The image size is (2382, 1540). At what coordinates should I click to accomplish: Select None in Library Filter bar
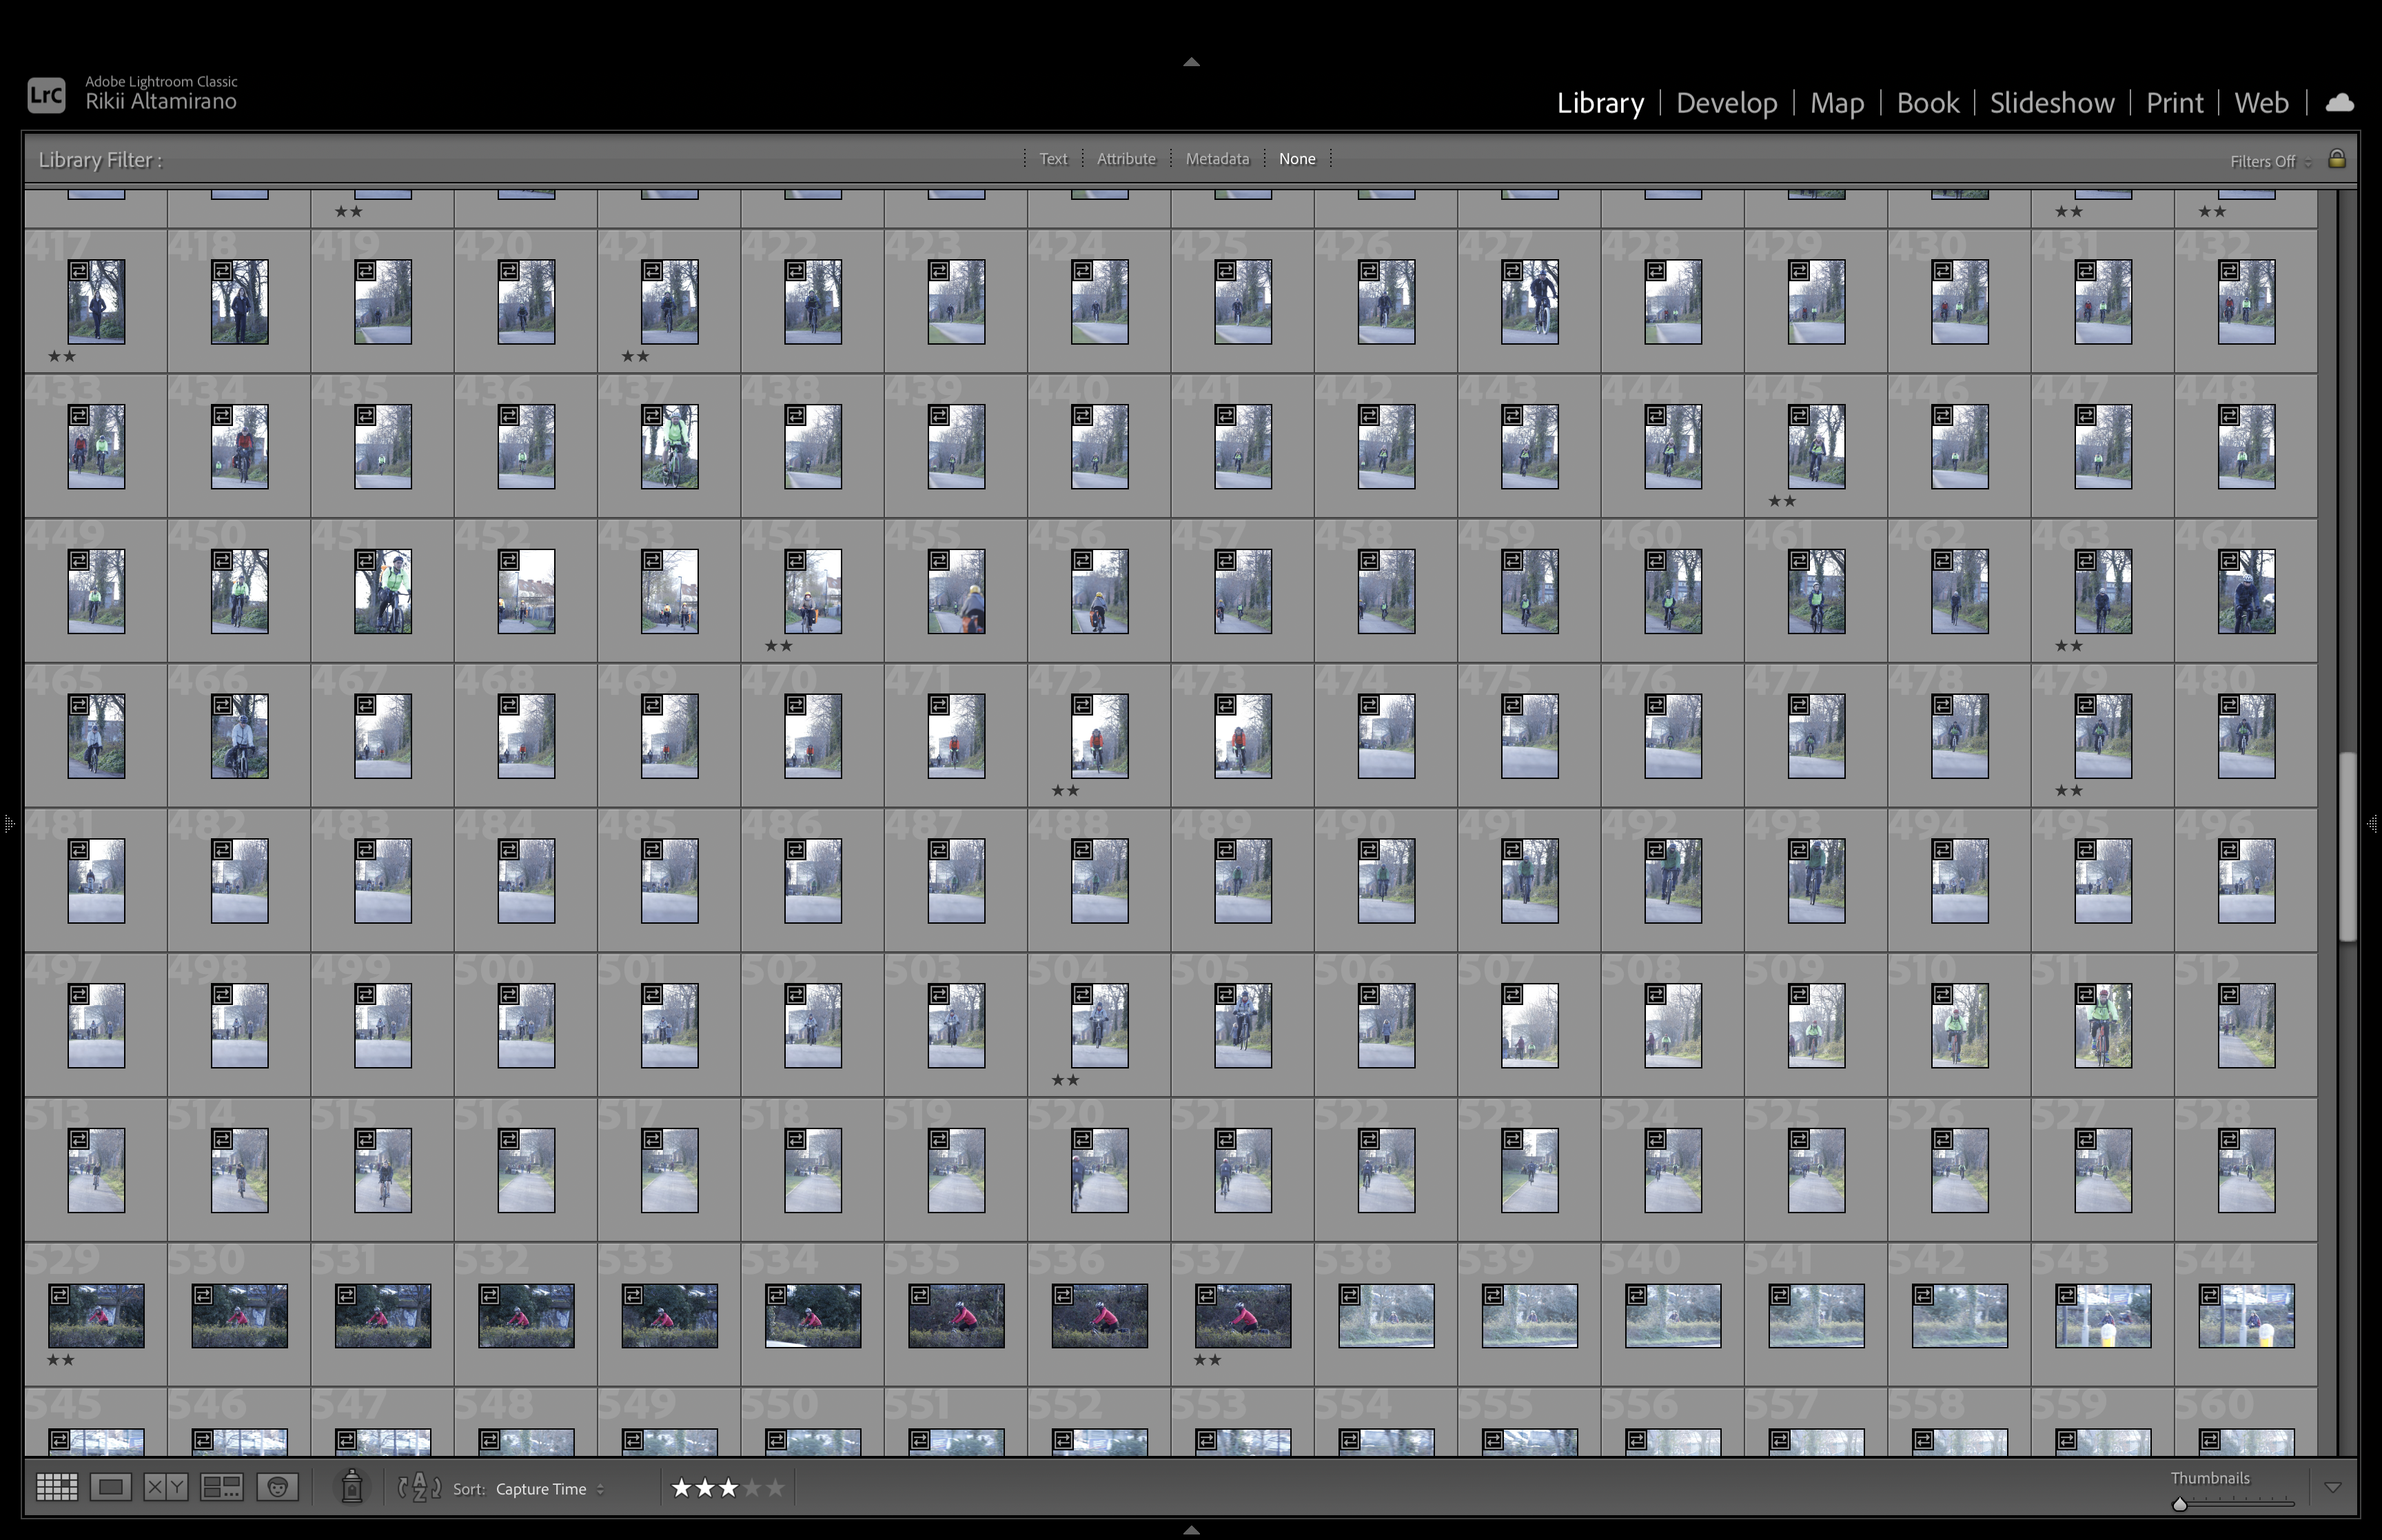tap(1296, 159)
